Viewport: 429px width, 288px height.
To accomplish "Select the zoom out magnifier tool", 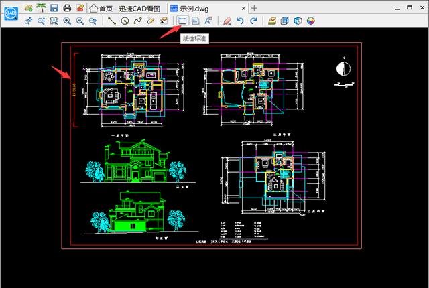I will (80, 21).
